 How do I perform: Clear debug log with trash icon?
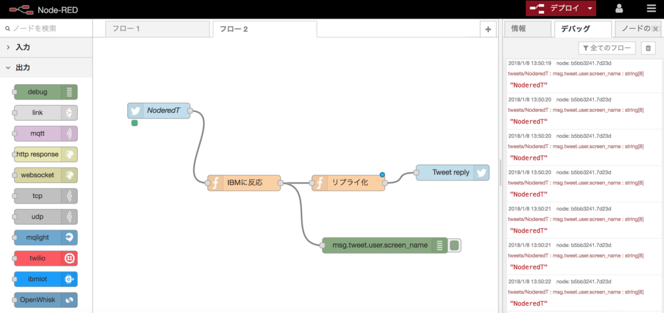pyautogui.click(x=648, y=48)
